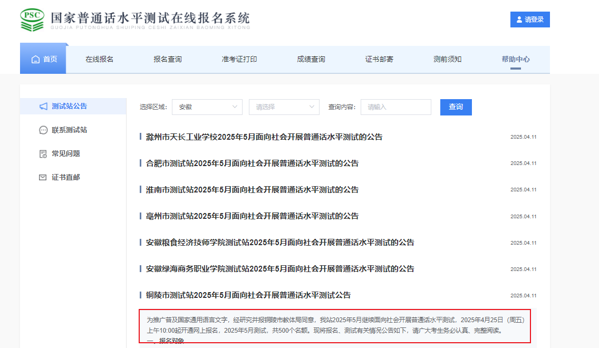
Task: Click the 查询 search button
Action: tap(456, 107)
